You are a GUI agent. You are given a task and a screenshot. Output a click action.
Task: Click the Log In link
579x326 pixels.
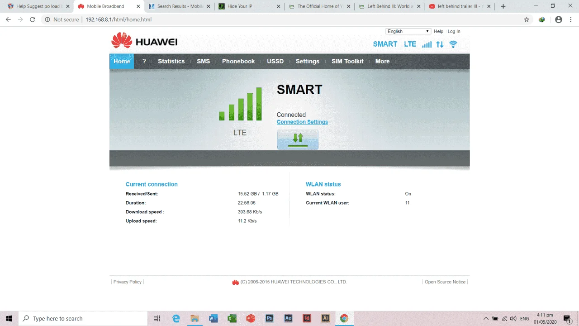coord(454,31)
